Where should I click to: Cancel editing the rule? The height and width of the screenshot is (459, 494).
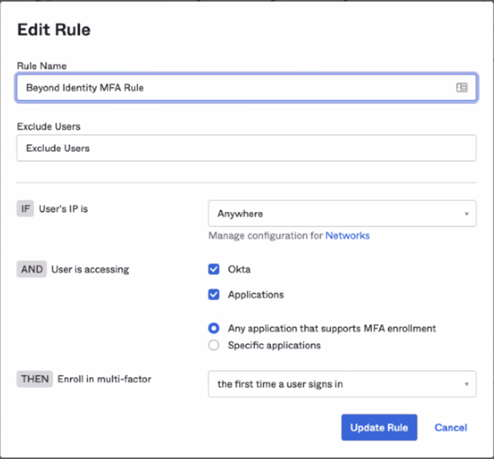(451, 428)
